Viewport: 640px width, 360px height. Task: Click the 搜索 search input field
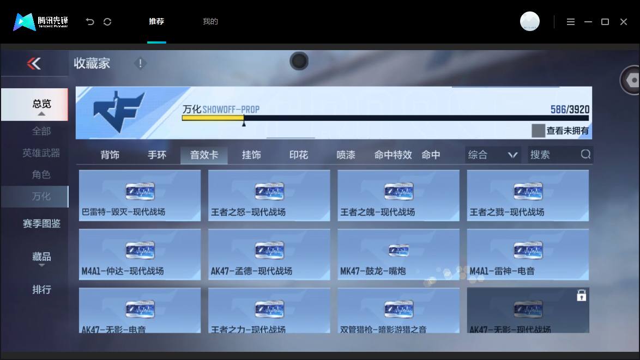(x=560, y=155)
